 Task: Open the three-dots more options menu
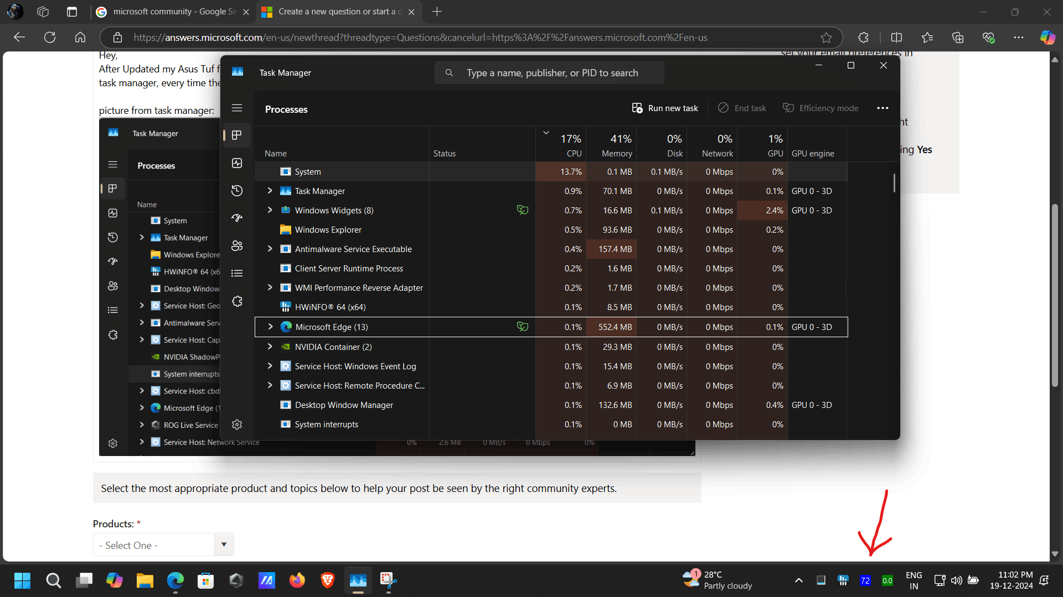(x=883, y=108)
